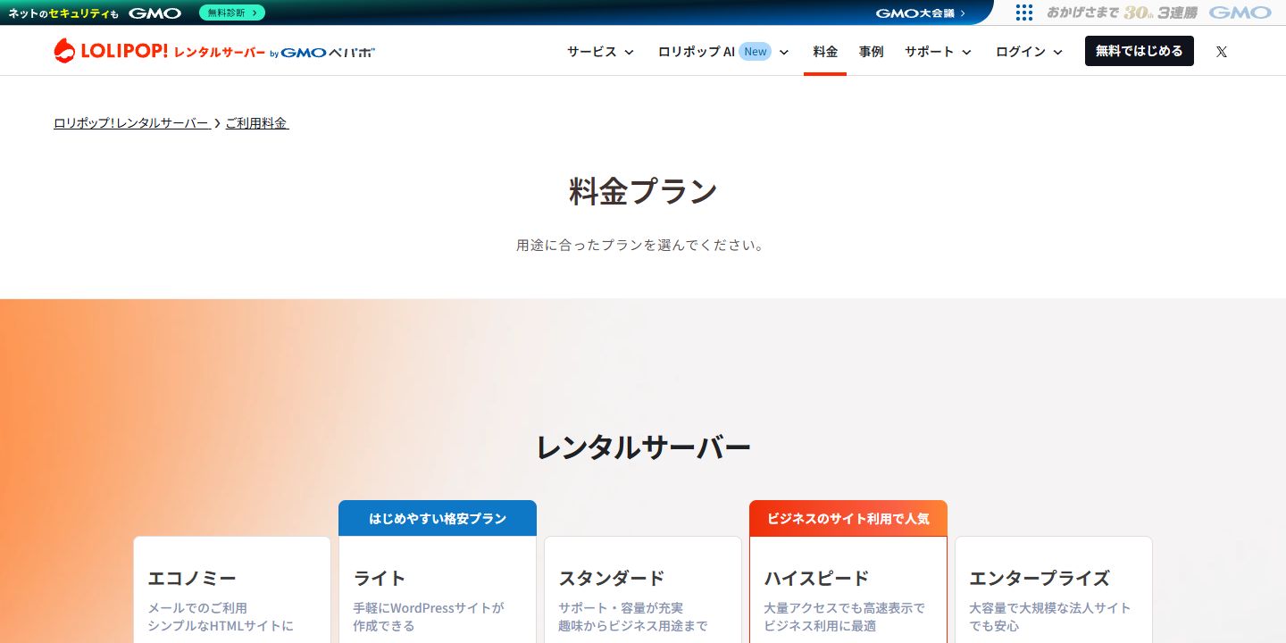This screenshot has height=643, width=1286.
Task: Expand the ロリポップ AI dropdown menu
Action: point(723,52)
